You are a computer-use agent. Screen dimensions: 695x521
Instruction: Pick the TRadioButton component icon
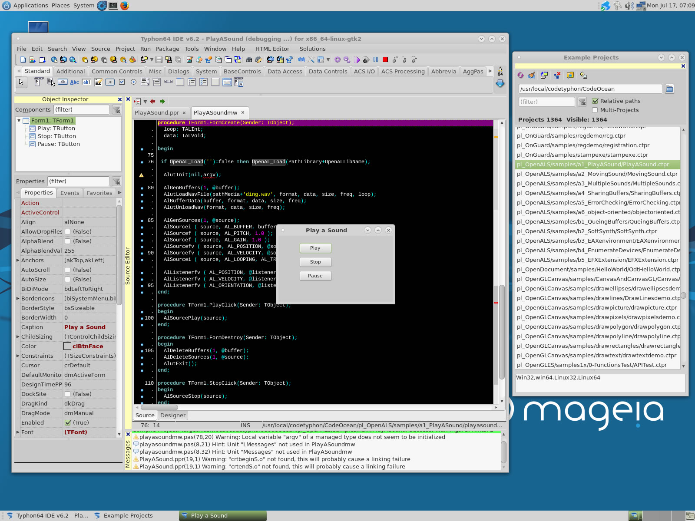(x=133, y=82)
